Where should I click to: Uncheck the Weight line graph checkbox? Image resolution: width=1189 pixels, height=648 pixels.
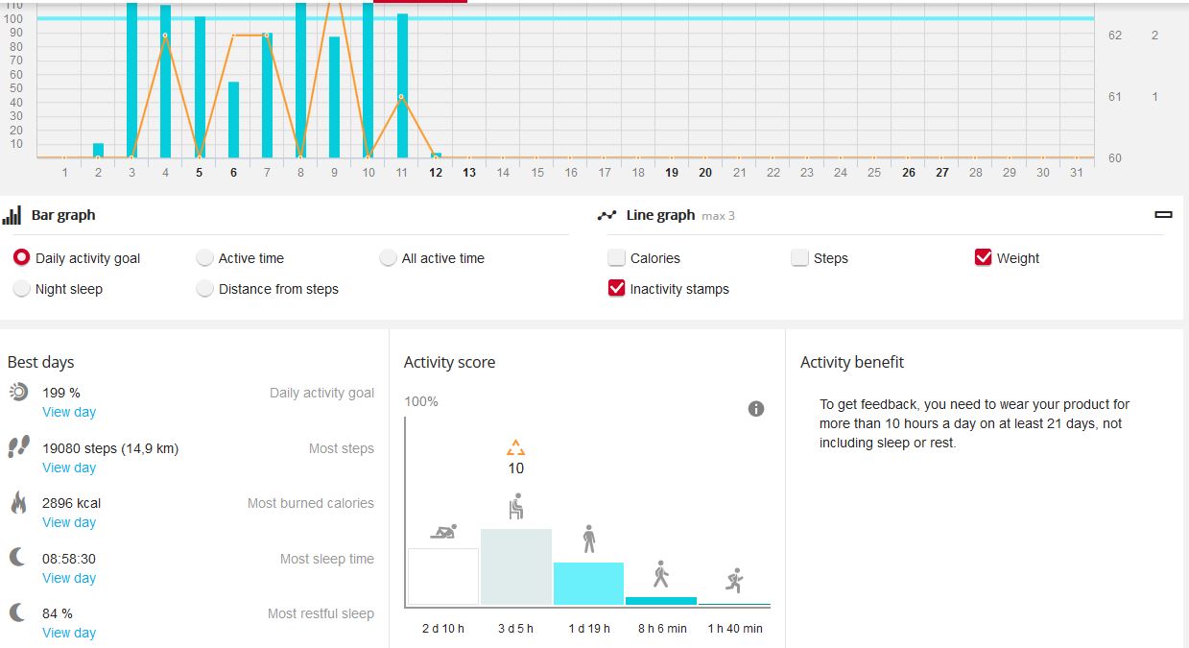983,258
